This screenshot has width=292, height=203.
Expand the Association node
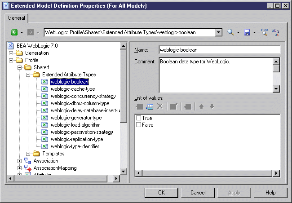click(19, 161)
